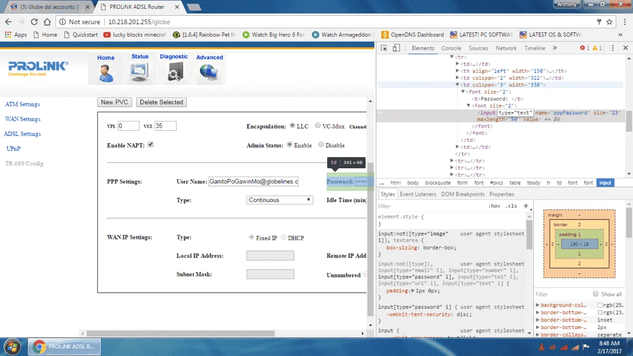Viewport: 633px width, 356px height.
Task: Click the rgb(25 color swatch
Action: tap(600, 305)
